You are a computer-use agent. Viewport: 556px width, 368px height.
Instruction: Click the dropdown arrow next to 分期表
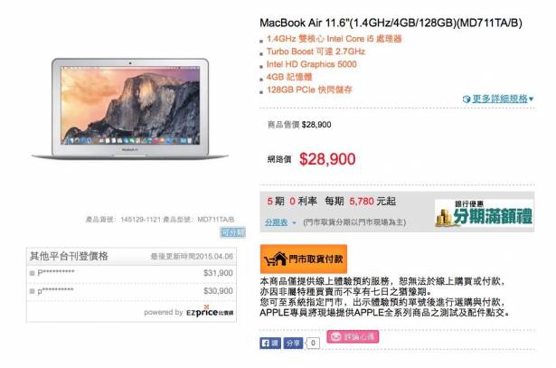(x=294, y=223)
